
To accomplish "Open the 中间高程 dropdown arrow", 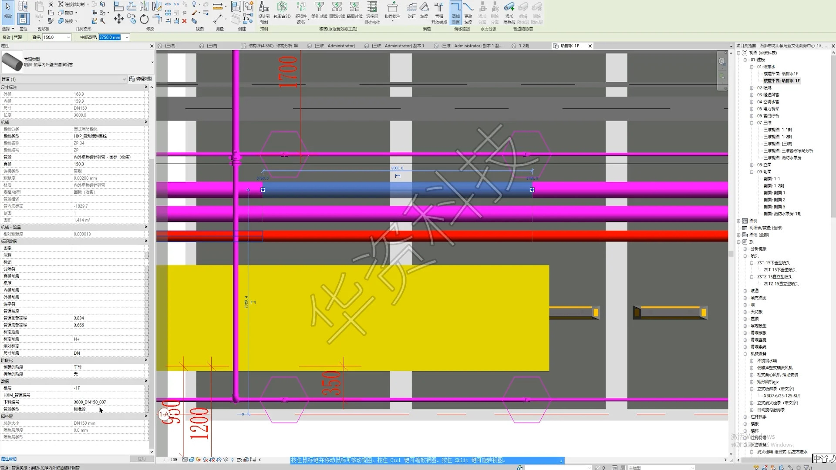I will click(127, 37).
